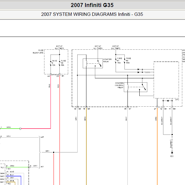Click the resistor symbol beside the CPU box

coord(148,72)
